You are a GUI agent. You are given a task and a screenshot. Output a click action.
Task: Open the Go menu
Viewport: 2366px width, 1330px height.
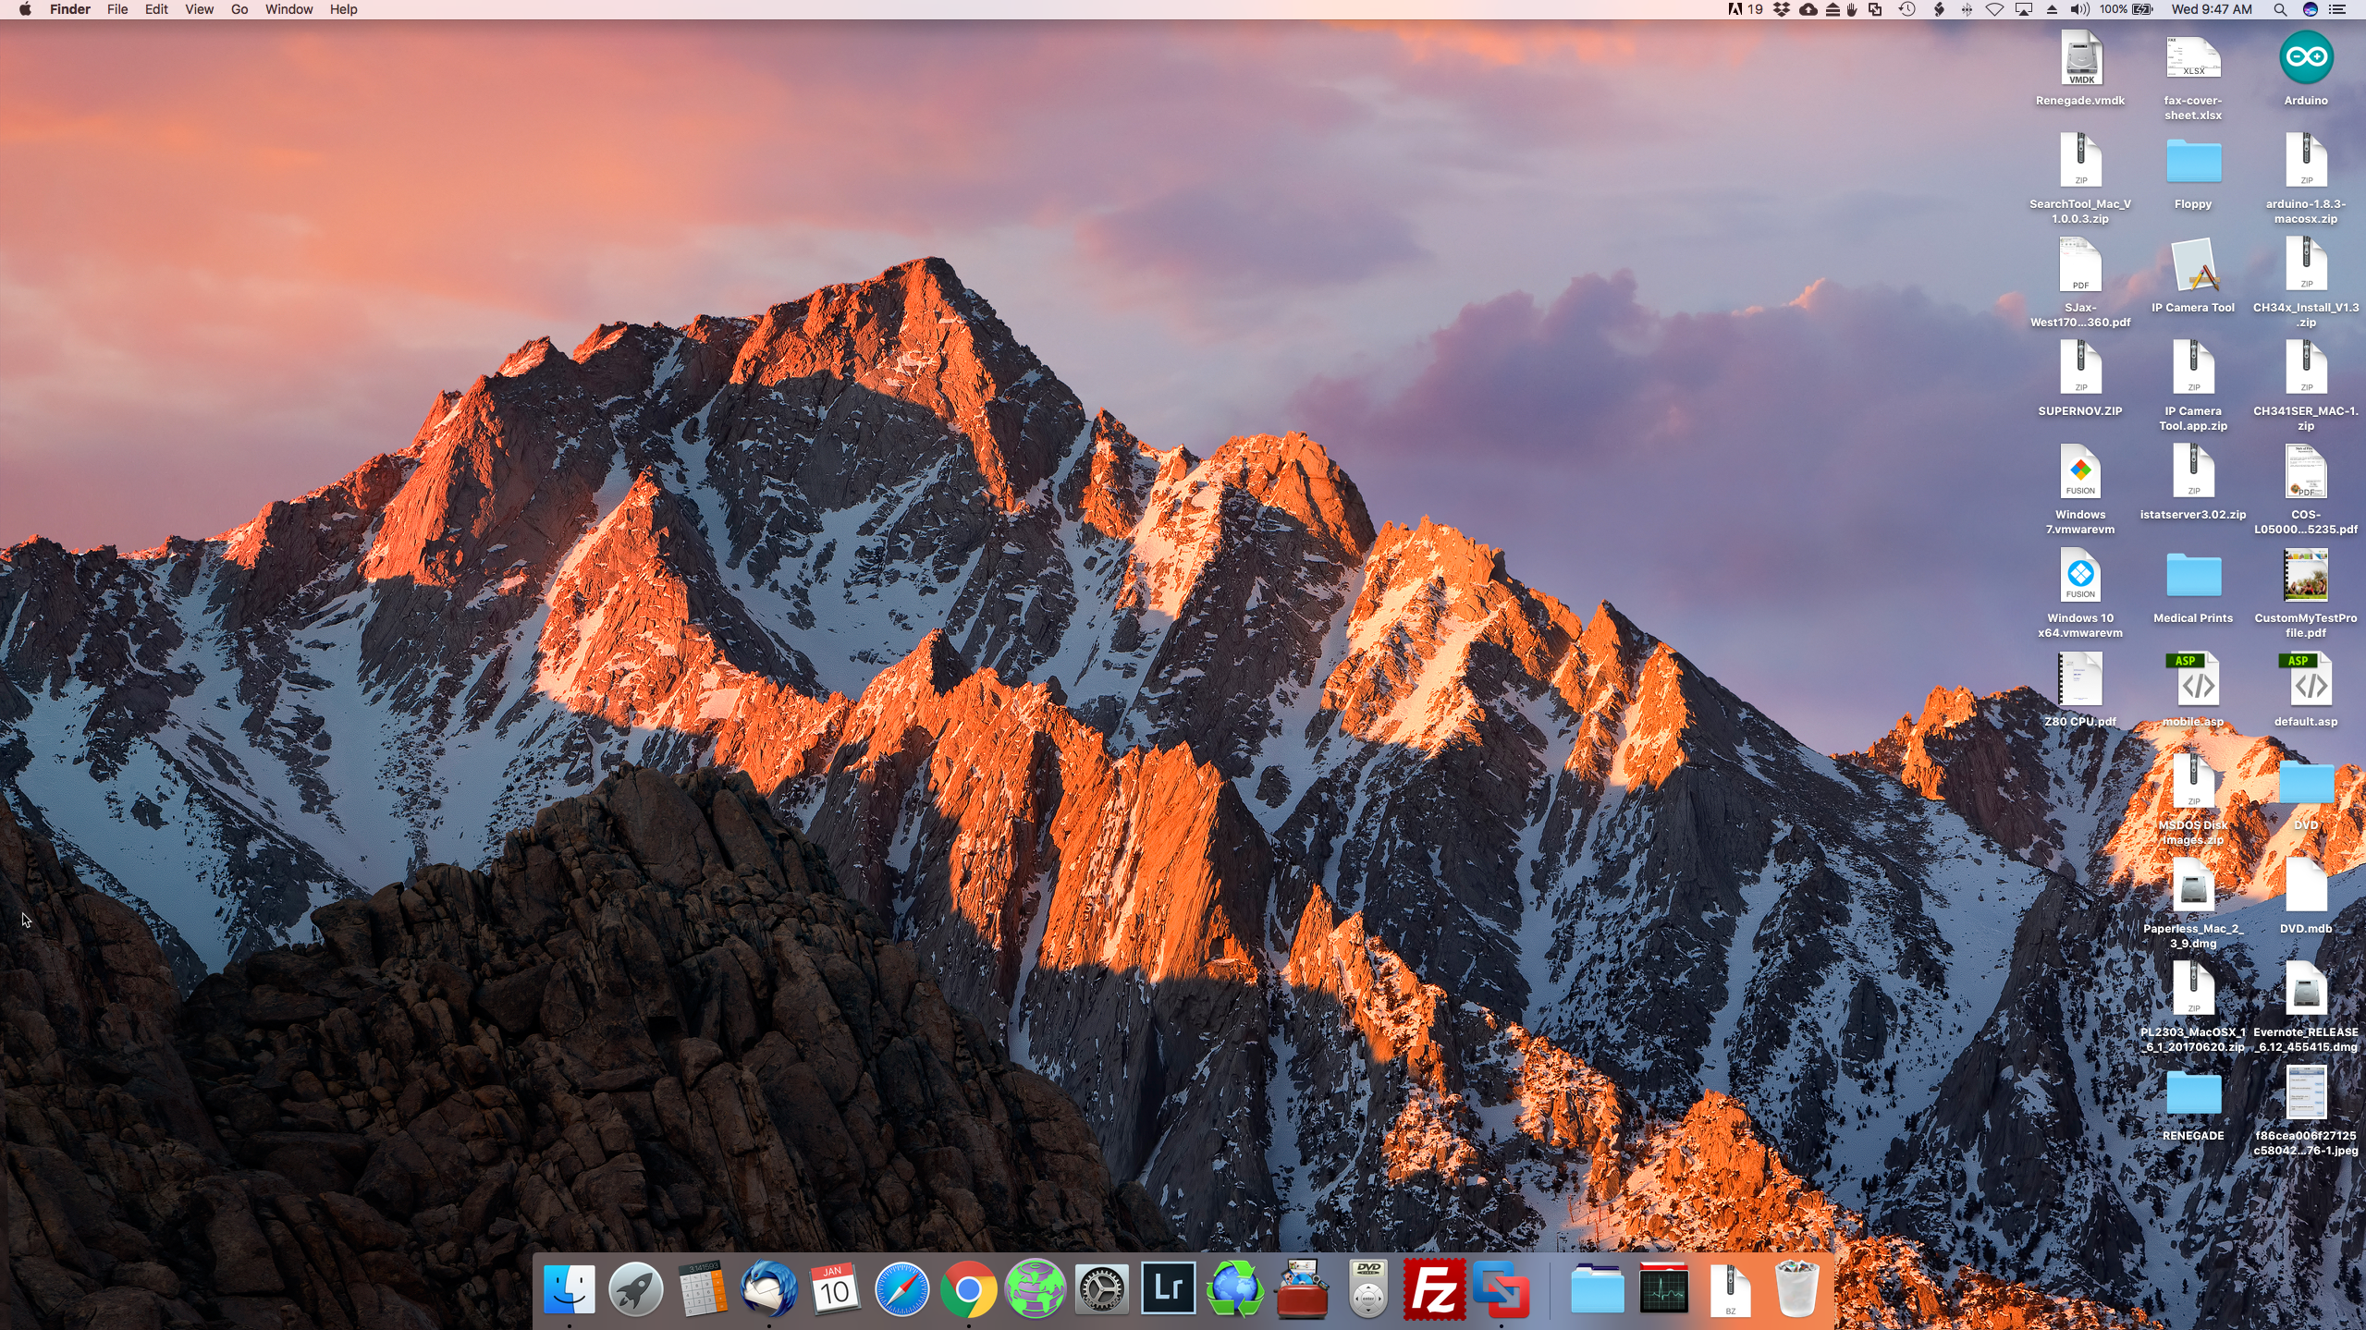pos(239,9)
